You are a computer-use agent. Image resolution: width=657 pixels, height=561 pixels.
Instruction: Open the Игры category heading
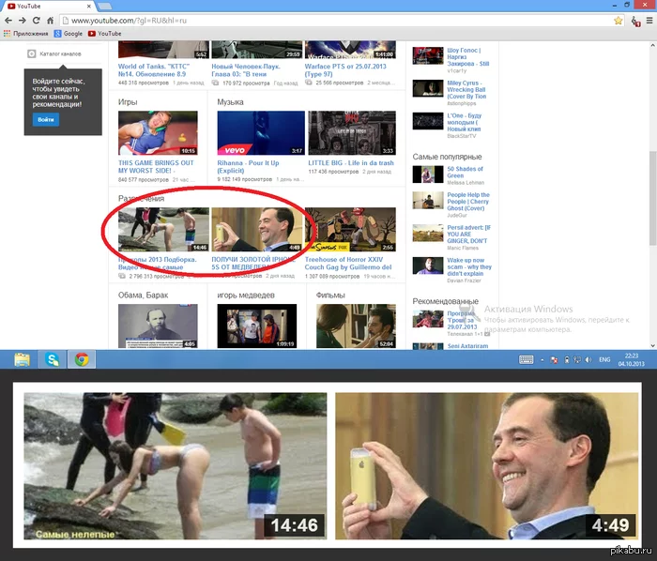pos(128,102)
